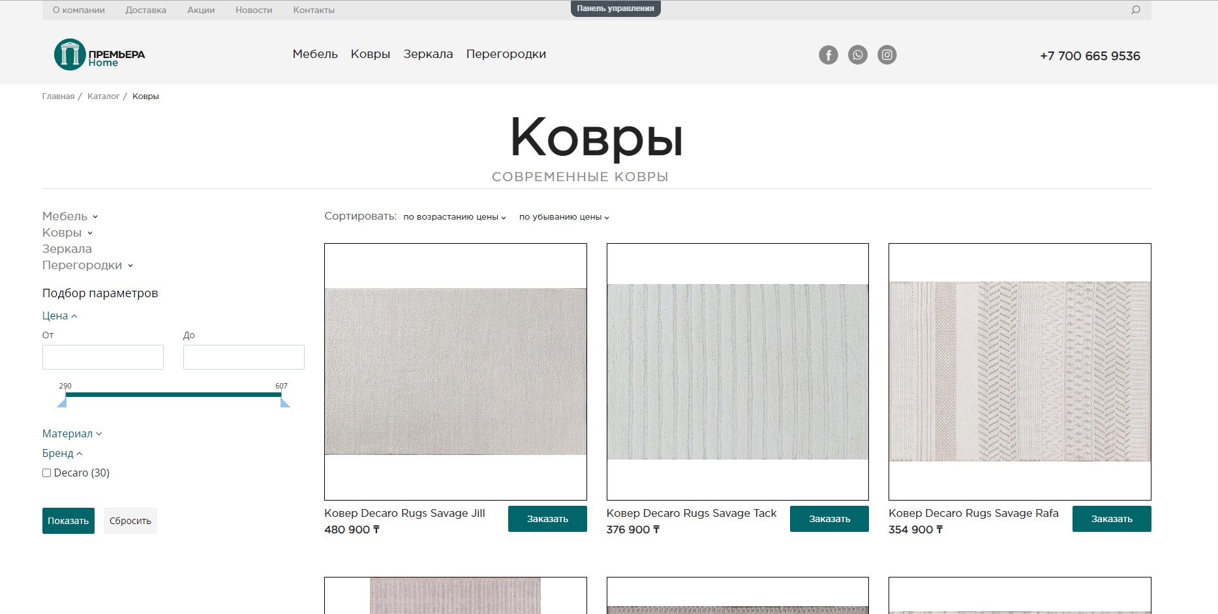Open the Savage Rafa rug image
Screen dimensions: 1218x614
point(1020,372)
